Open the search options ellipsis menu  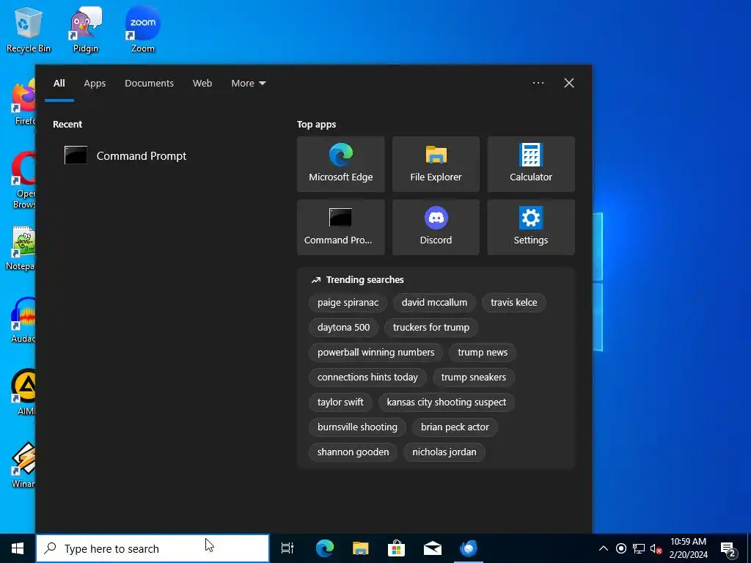tap(538, 83)
